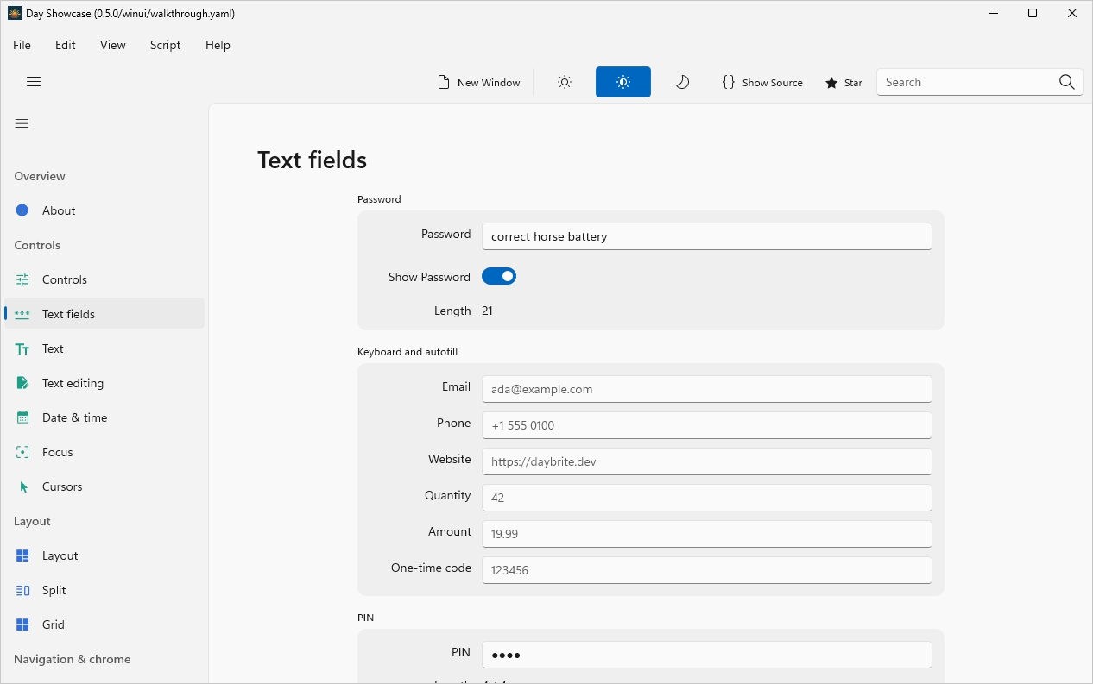
Task: Click the Layout sidebar section heading
Action: click(x=32, y=521)
